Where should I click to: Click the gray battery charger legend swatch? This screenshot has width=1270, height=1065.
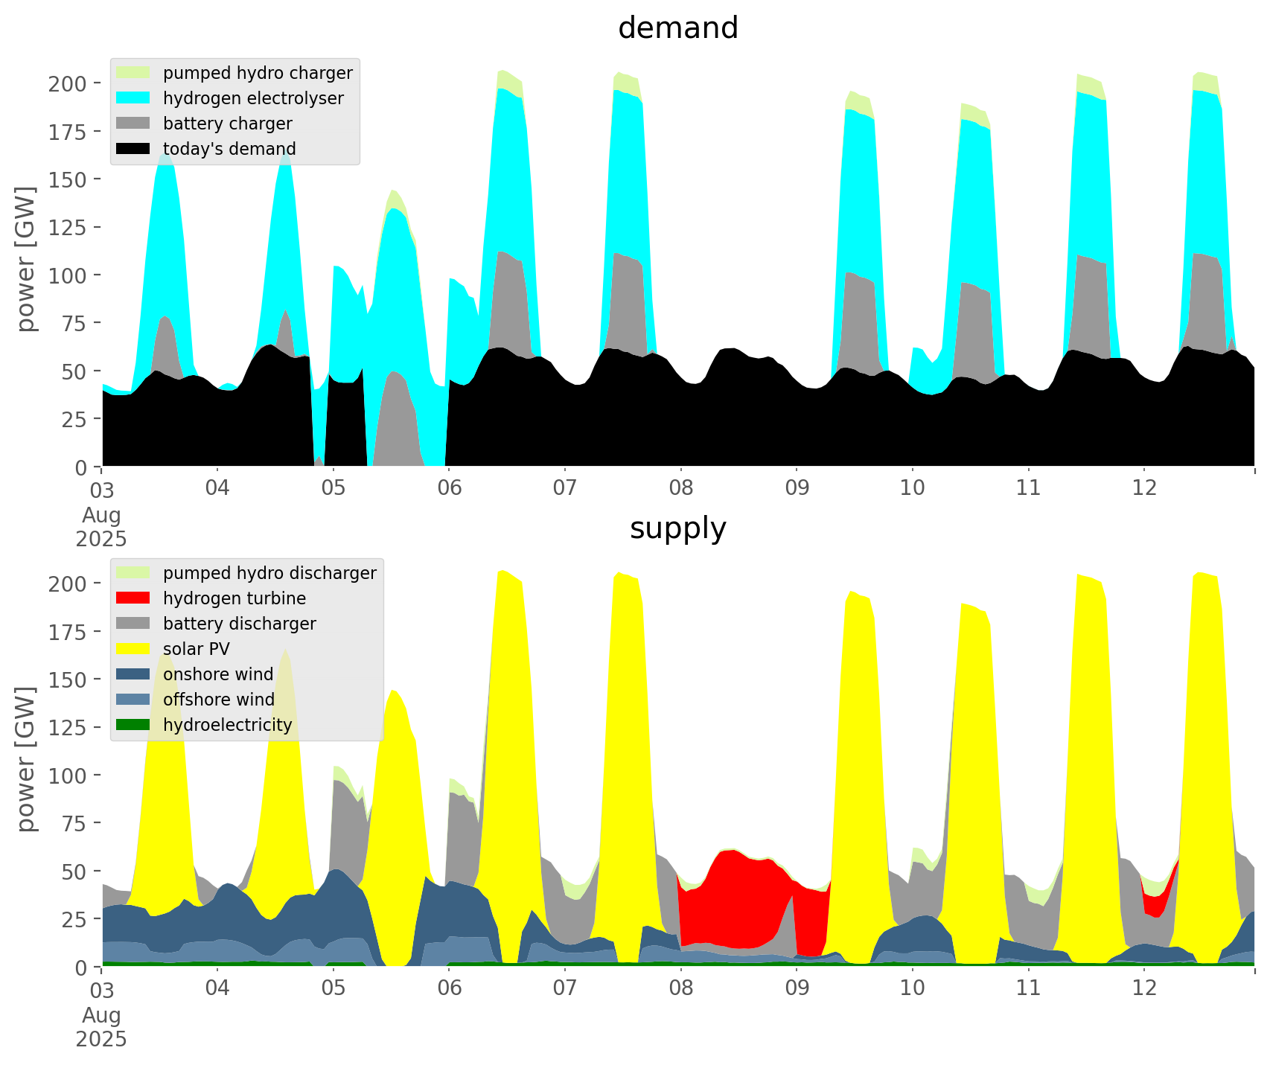[x=133, y=124]
